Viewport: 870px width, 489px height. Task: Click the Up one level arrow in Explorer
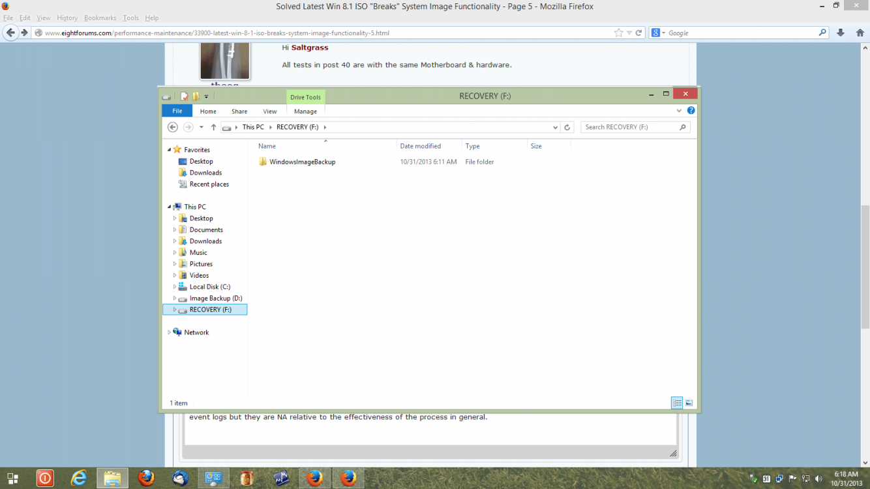[x=213, y=127]
